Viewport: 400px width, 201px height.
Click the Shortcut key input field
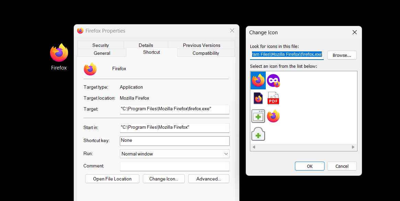point(174,141)
